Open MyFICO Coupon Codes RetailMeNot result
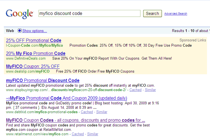 [75, 120]
